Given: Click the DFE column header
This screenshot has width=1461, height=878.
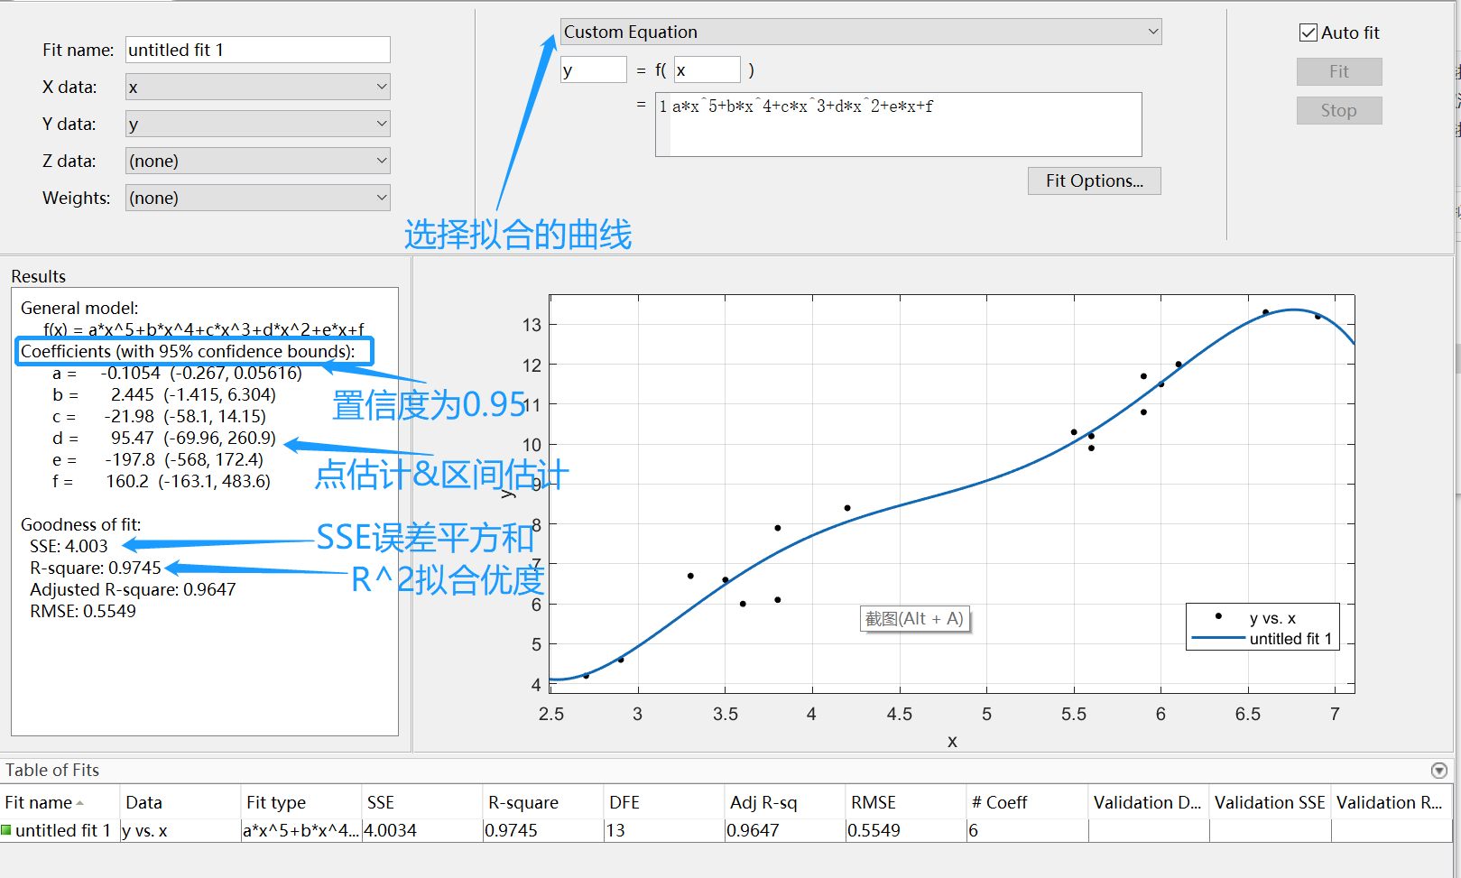Looking at the screenshot, I should [664, 802].
